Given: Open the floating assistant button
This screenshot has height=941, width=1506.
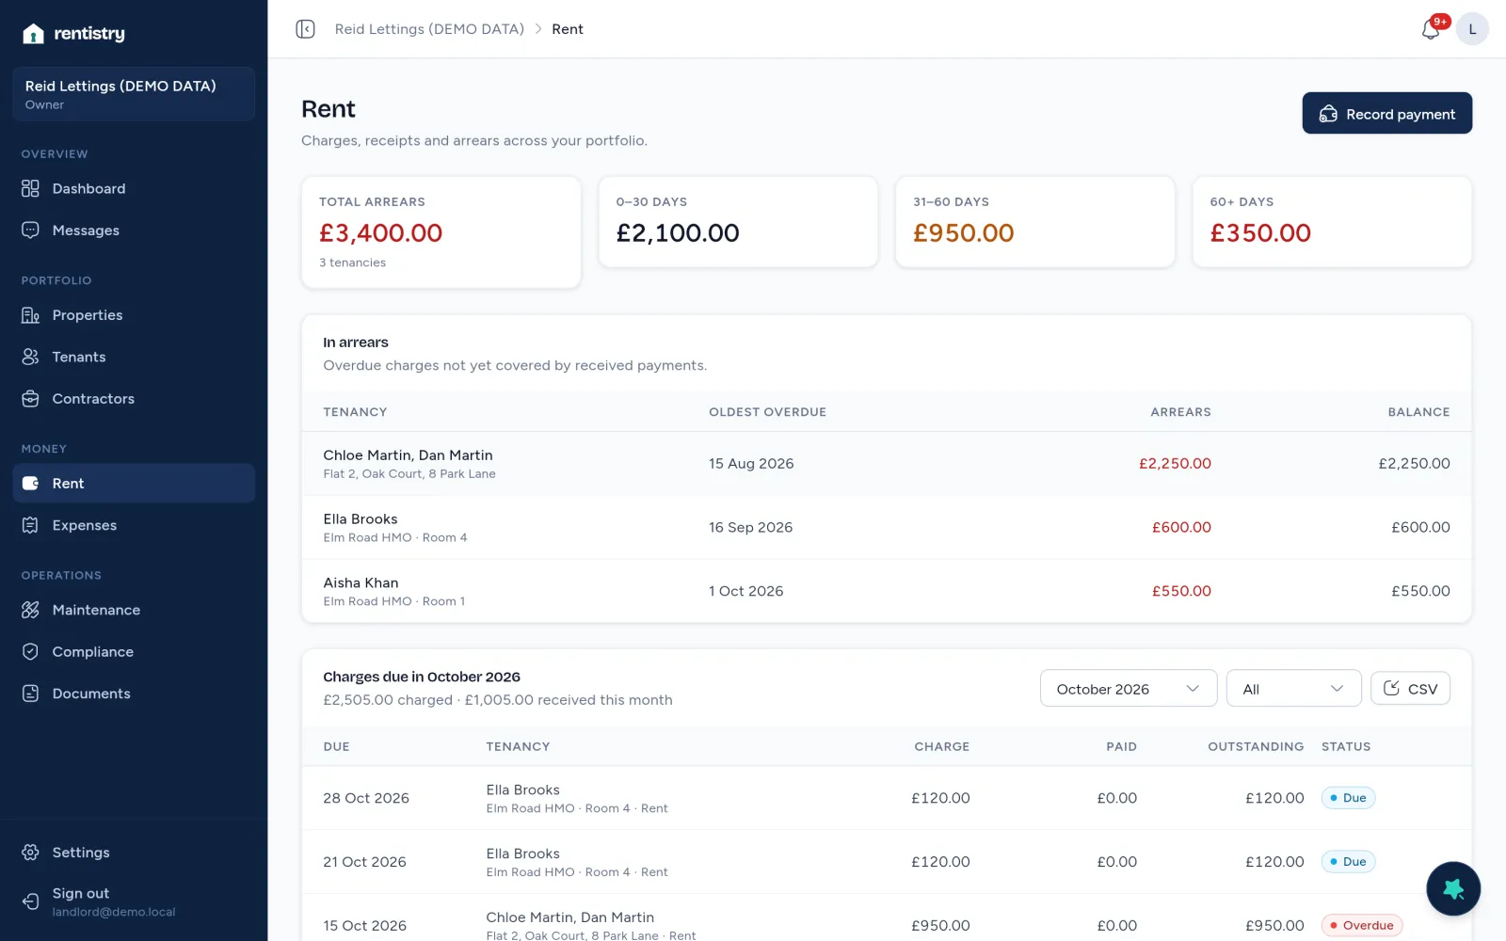Looking at the screenshot, I should (1453, 888).
